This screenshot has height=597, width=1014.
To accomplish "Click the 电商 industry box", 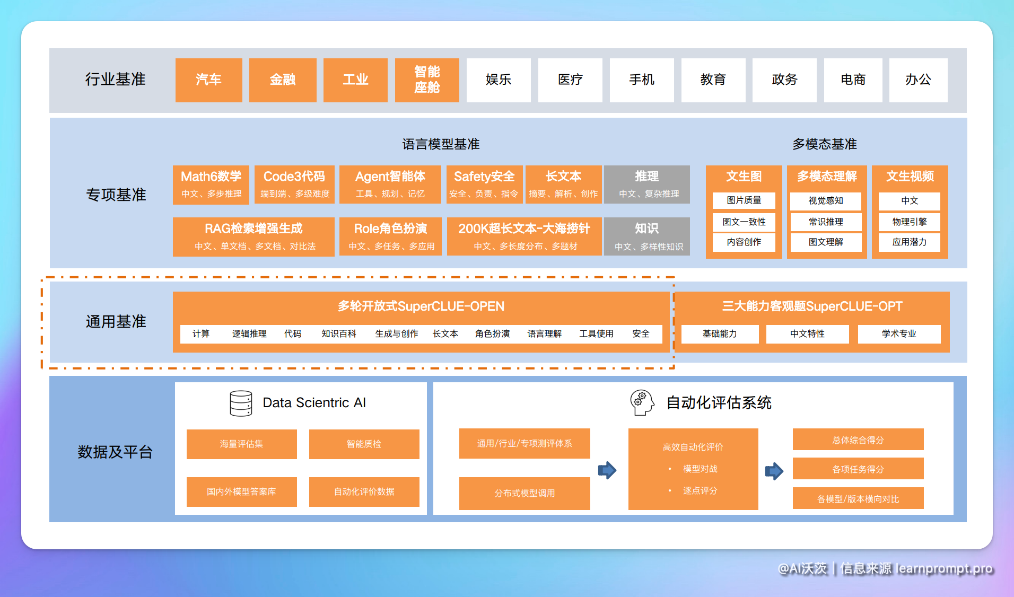I will click(x=853, y=80).
